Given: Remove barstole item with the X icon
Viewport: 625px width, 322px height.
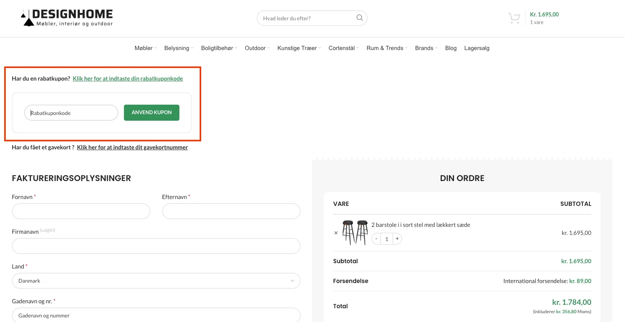Looking at the screenshot, I should [336, 233].
